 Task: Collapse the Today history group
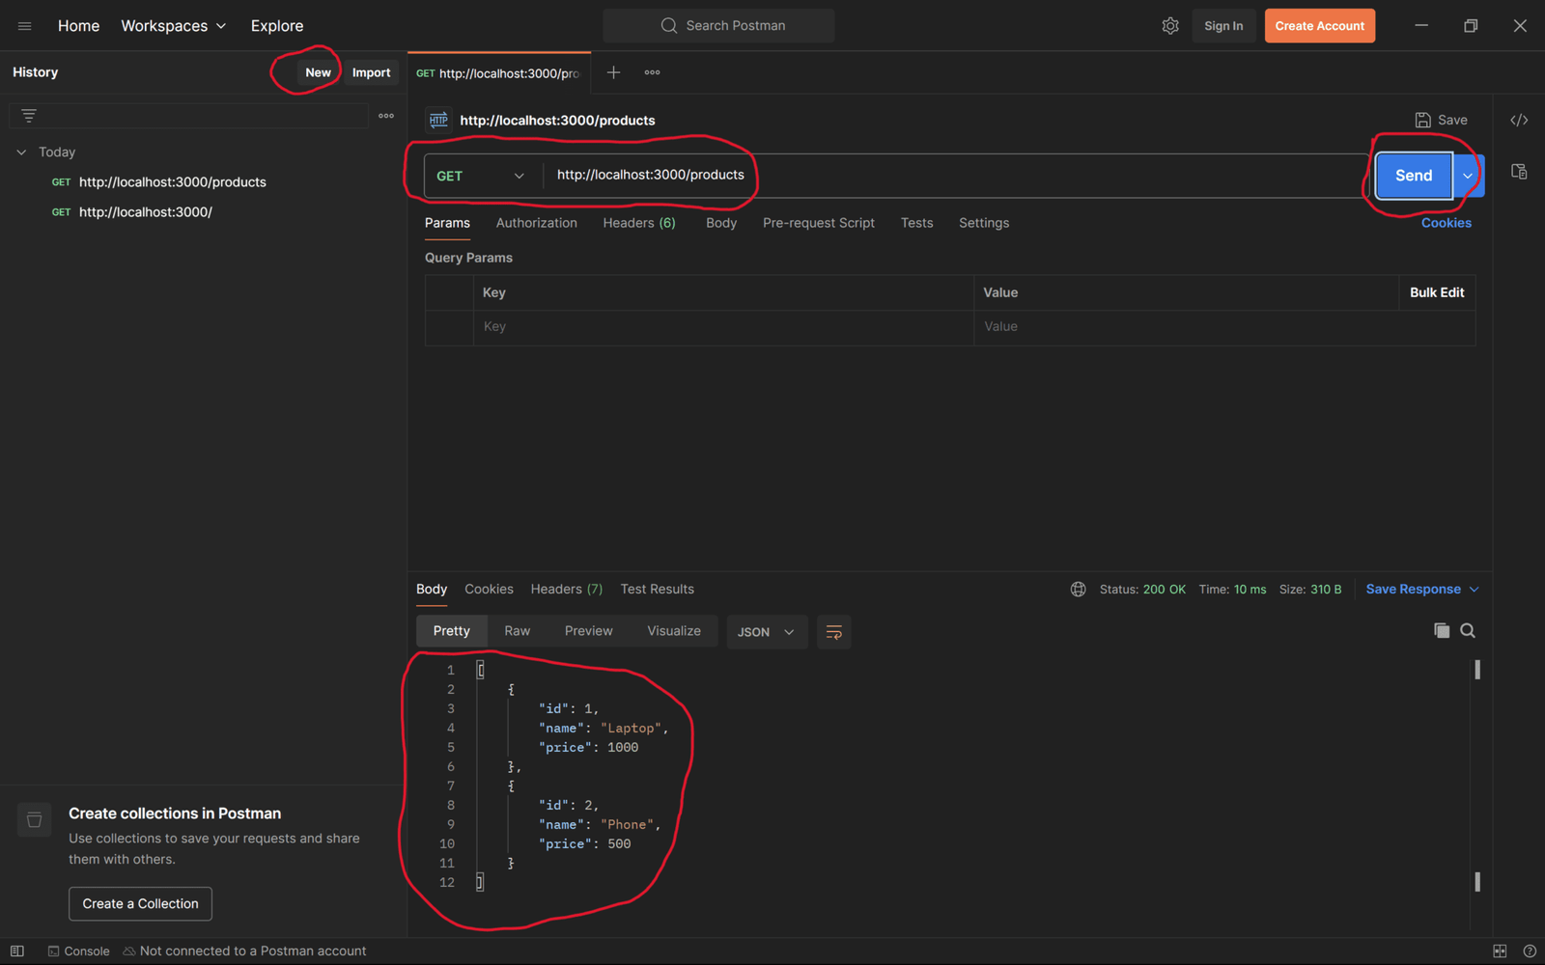(21, 152)
